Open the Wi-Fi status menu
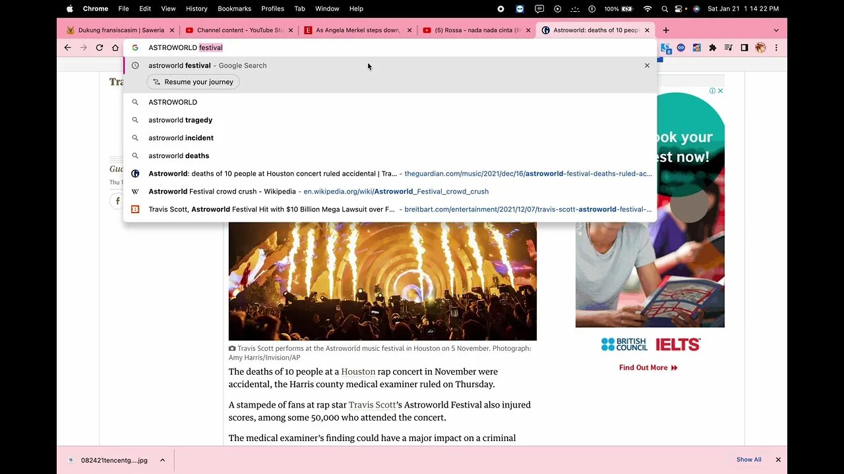 (647, 9)
